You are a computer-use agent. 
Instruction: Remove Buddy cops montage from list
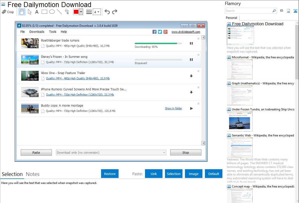(x=198, y=104)
